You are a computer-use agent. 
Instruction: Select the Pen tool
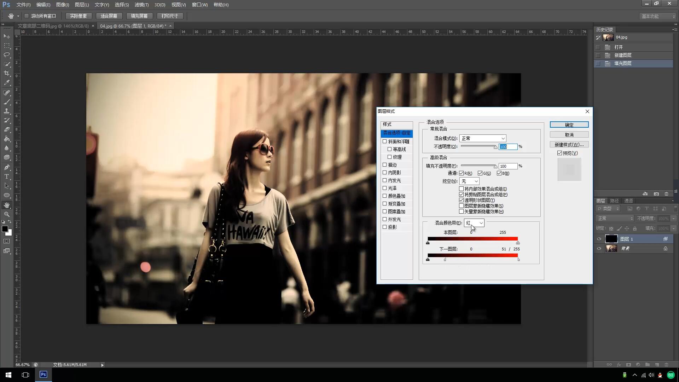pyautogui.click(x=7, y=167)
